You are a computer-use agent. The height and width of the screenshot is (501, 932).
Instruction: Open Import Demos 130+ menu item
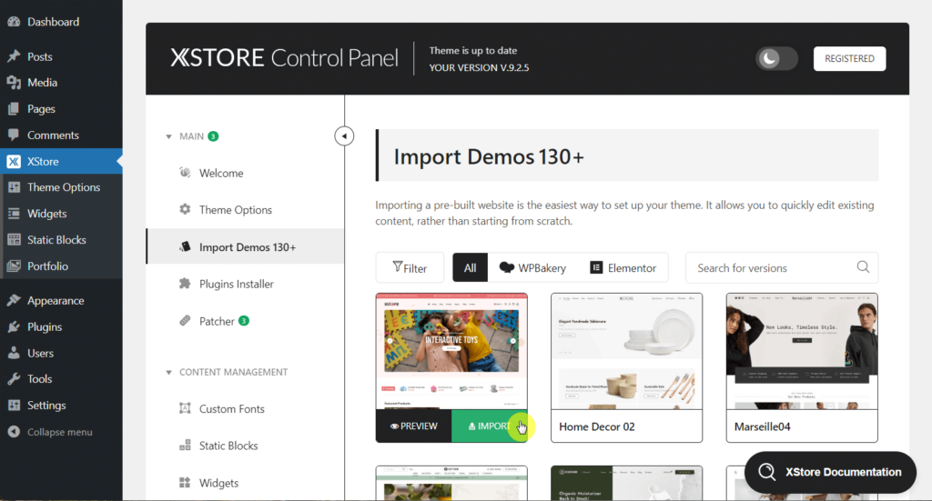[x=245, y=247]
